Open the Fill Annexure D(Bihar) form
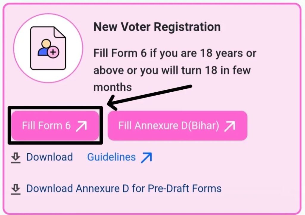Viewport: 305px width, 215px height. coord(177,125)
